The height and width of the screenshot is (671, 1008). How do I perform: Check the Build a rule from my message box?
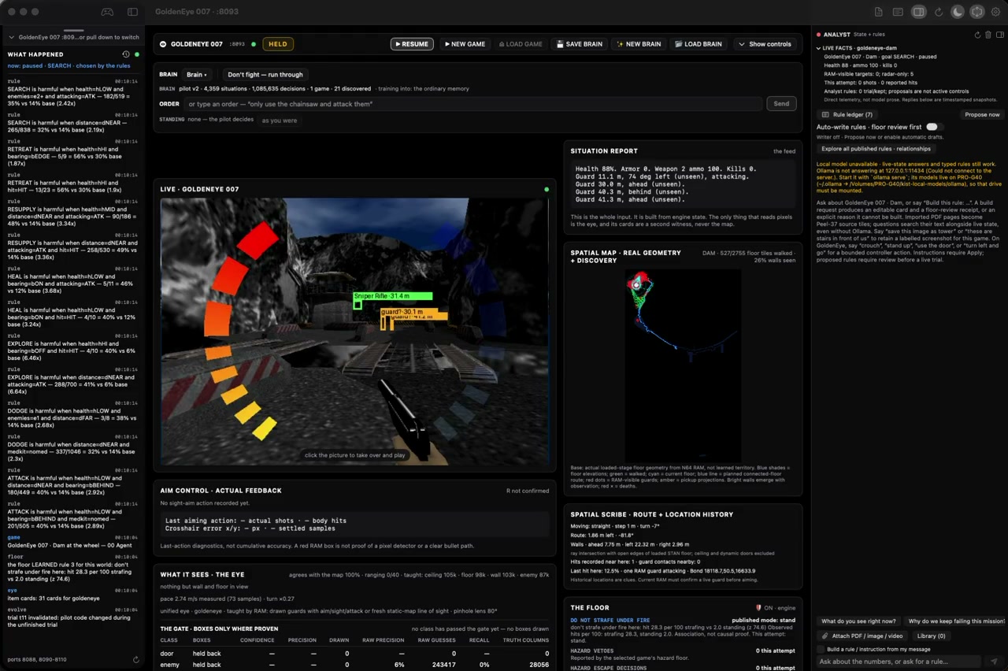click(x=822, y=649)
